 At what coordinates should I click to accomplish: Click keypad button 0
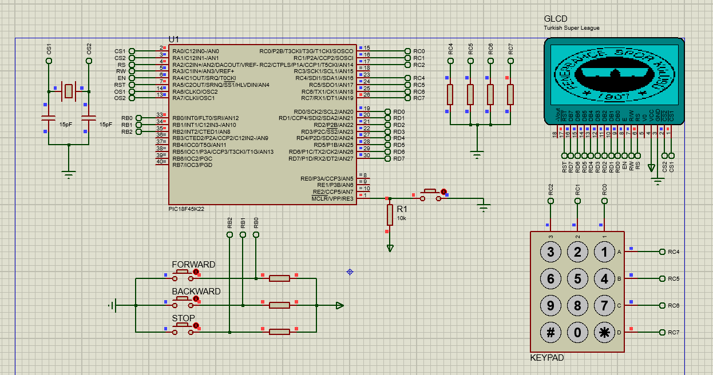coord(578,333)
